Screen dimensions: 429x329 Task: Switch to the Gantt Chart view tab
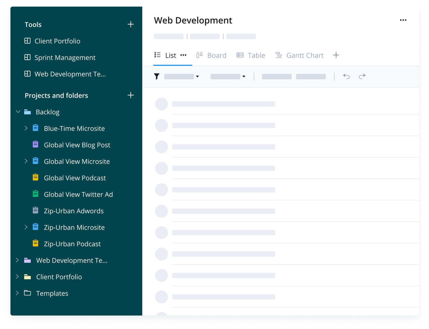tap(305, 55)
